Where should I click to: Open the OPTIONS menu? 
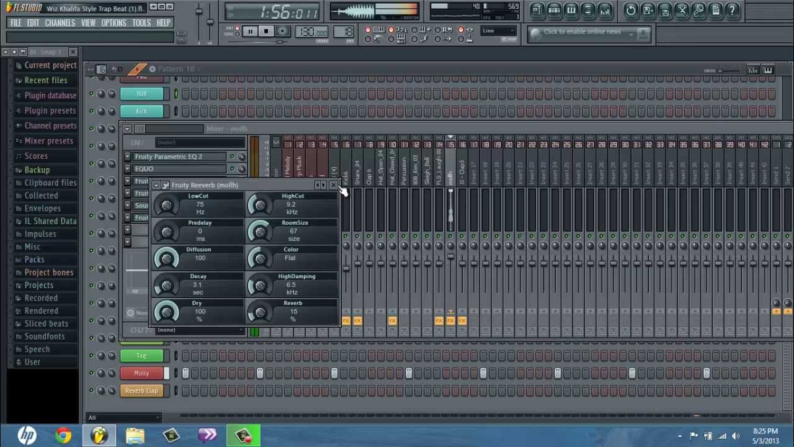pyautogui.click(x=114, y=23)
